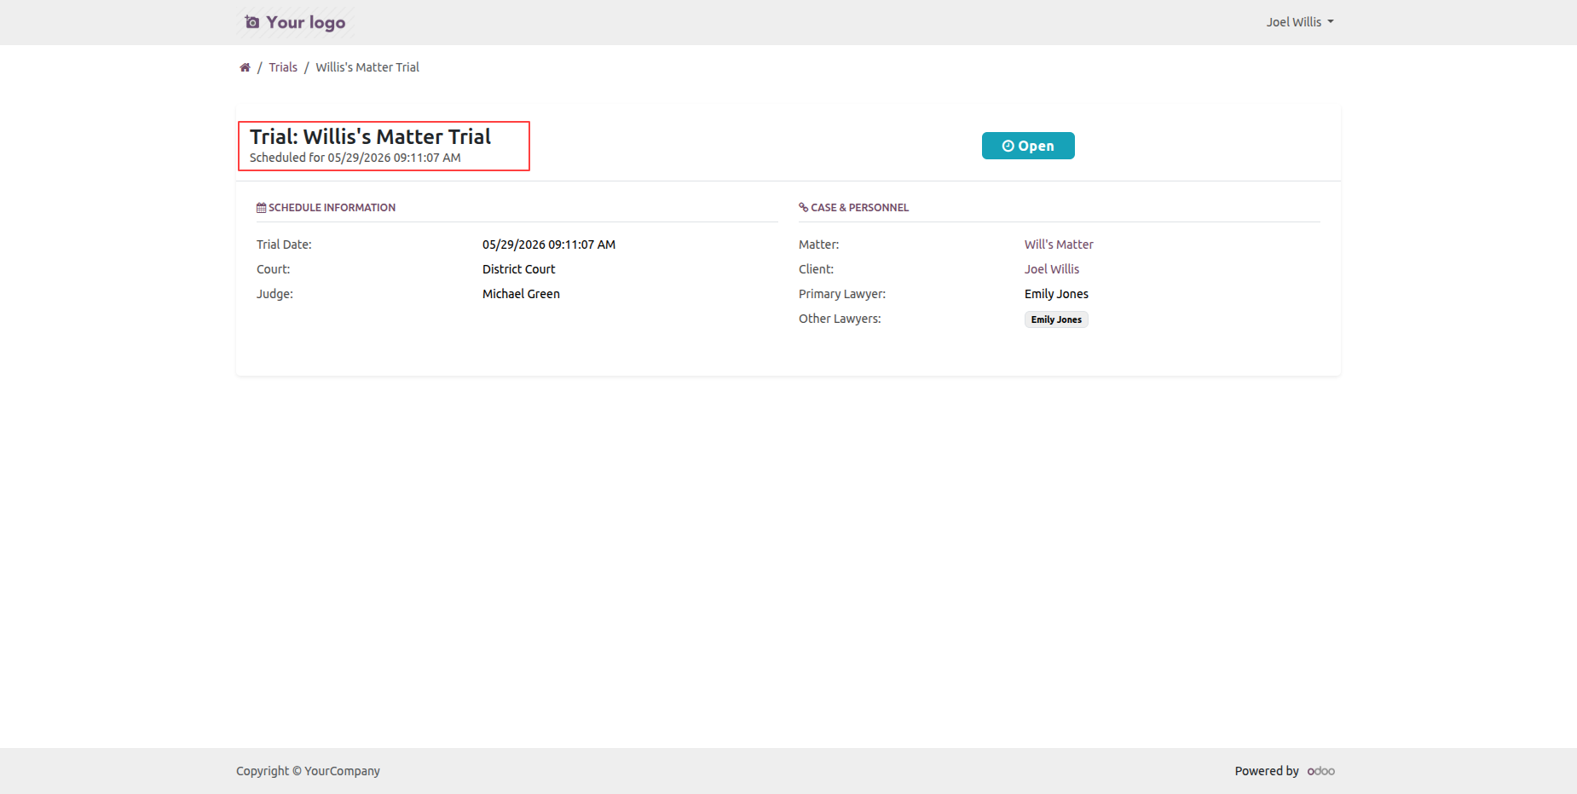Image resolution: width=1577 pixels, height=794 pixels.
Task: Click the Judge: label
Action: click(274, 294)
